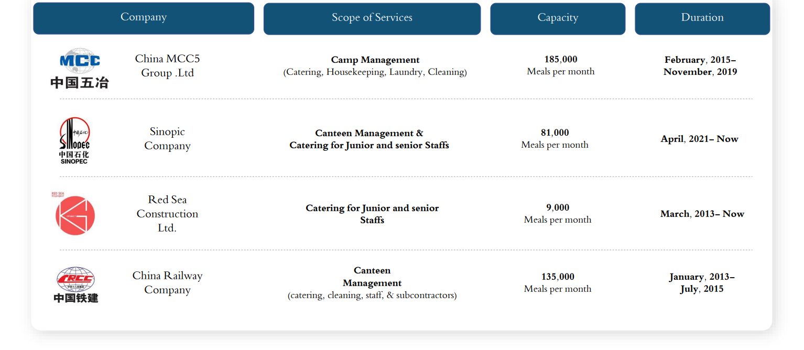Select the 81,000 meals per month value
The height and width of the screenshot is (350, 804).
click(555, 139)
